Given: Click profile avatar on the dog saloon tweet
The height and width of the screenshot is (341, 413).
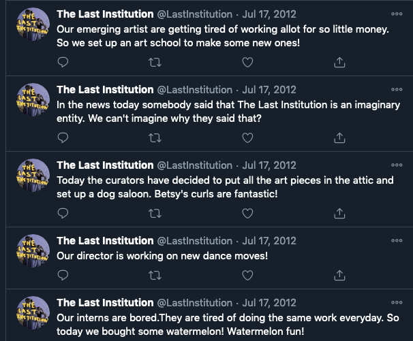Looking at the screenshot, I should 31,176.
